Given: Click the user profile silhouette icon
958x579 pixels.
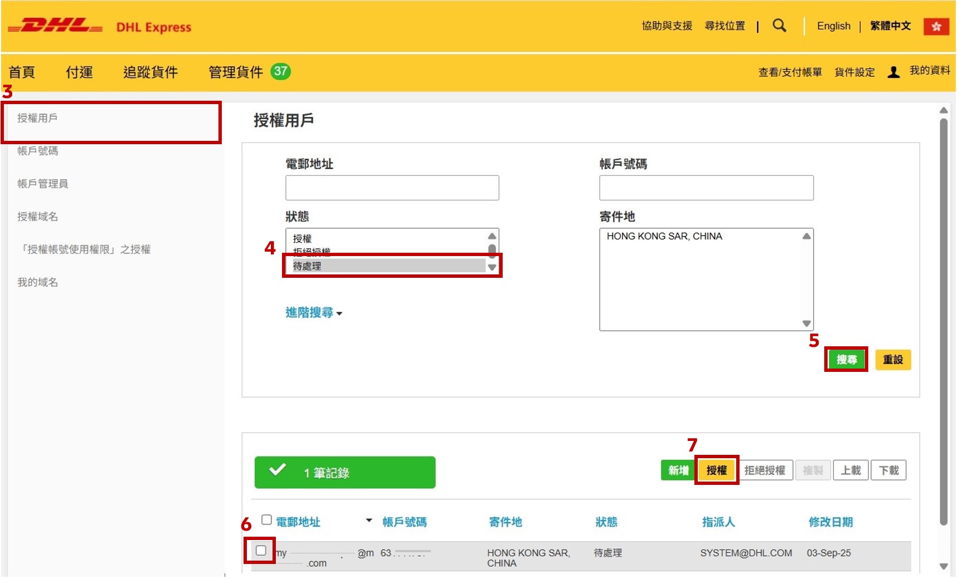Looking at the screenshot, I should point(893,72).
